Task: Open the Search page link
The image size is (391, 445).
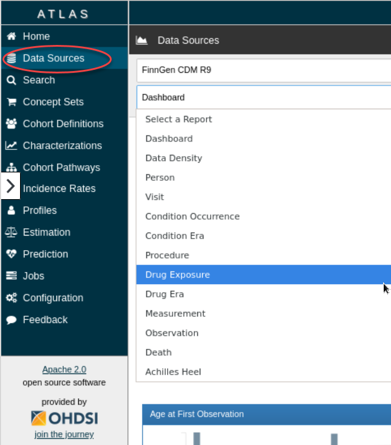Action: click(39, 80)
